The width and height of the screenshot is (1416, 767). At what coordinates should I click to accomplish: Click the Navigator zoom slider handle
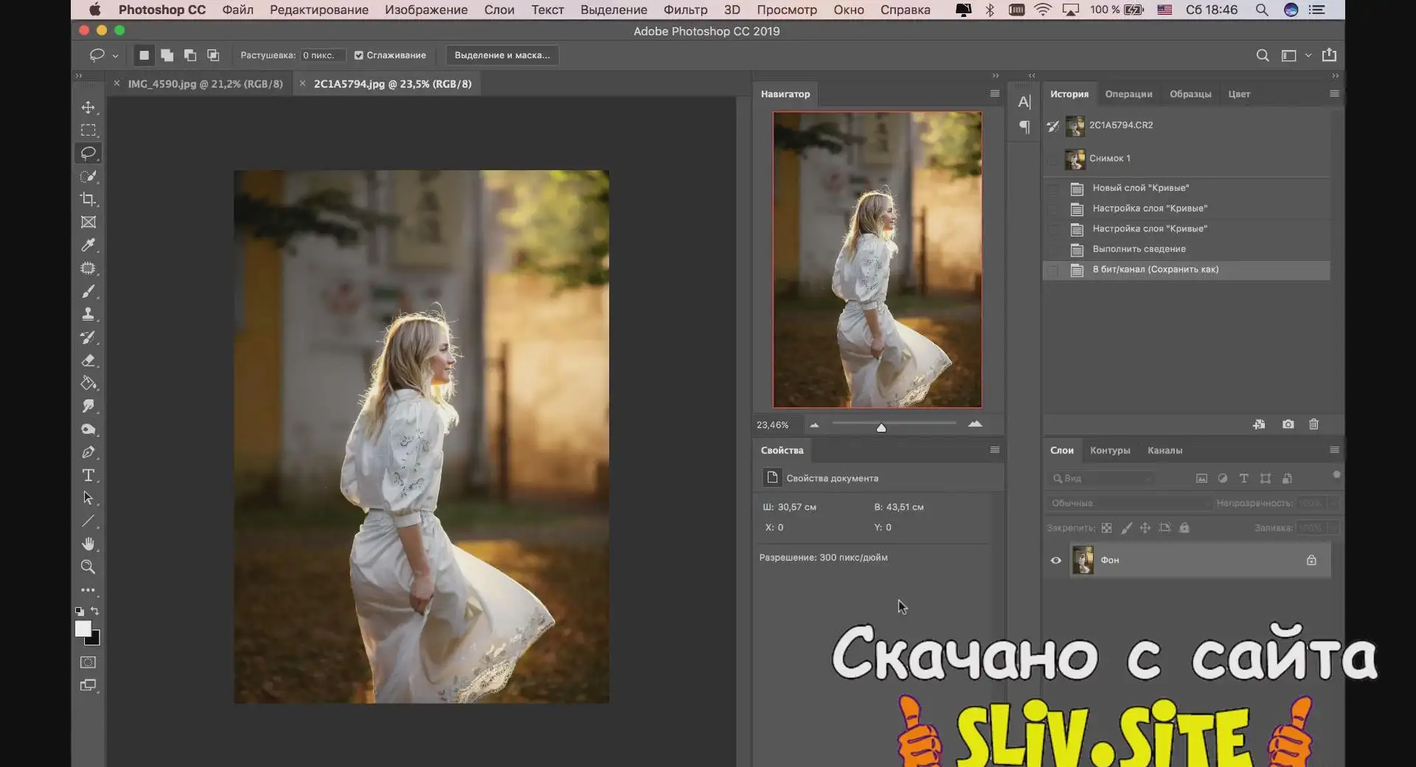coord(881,427)
